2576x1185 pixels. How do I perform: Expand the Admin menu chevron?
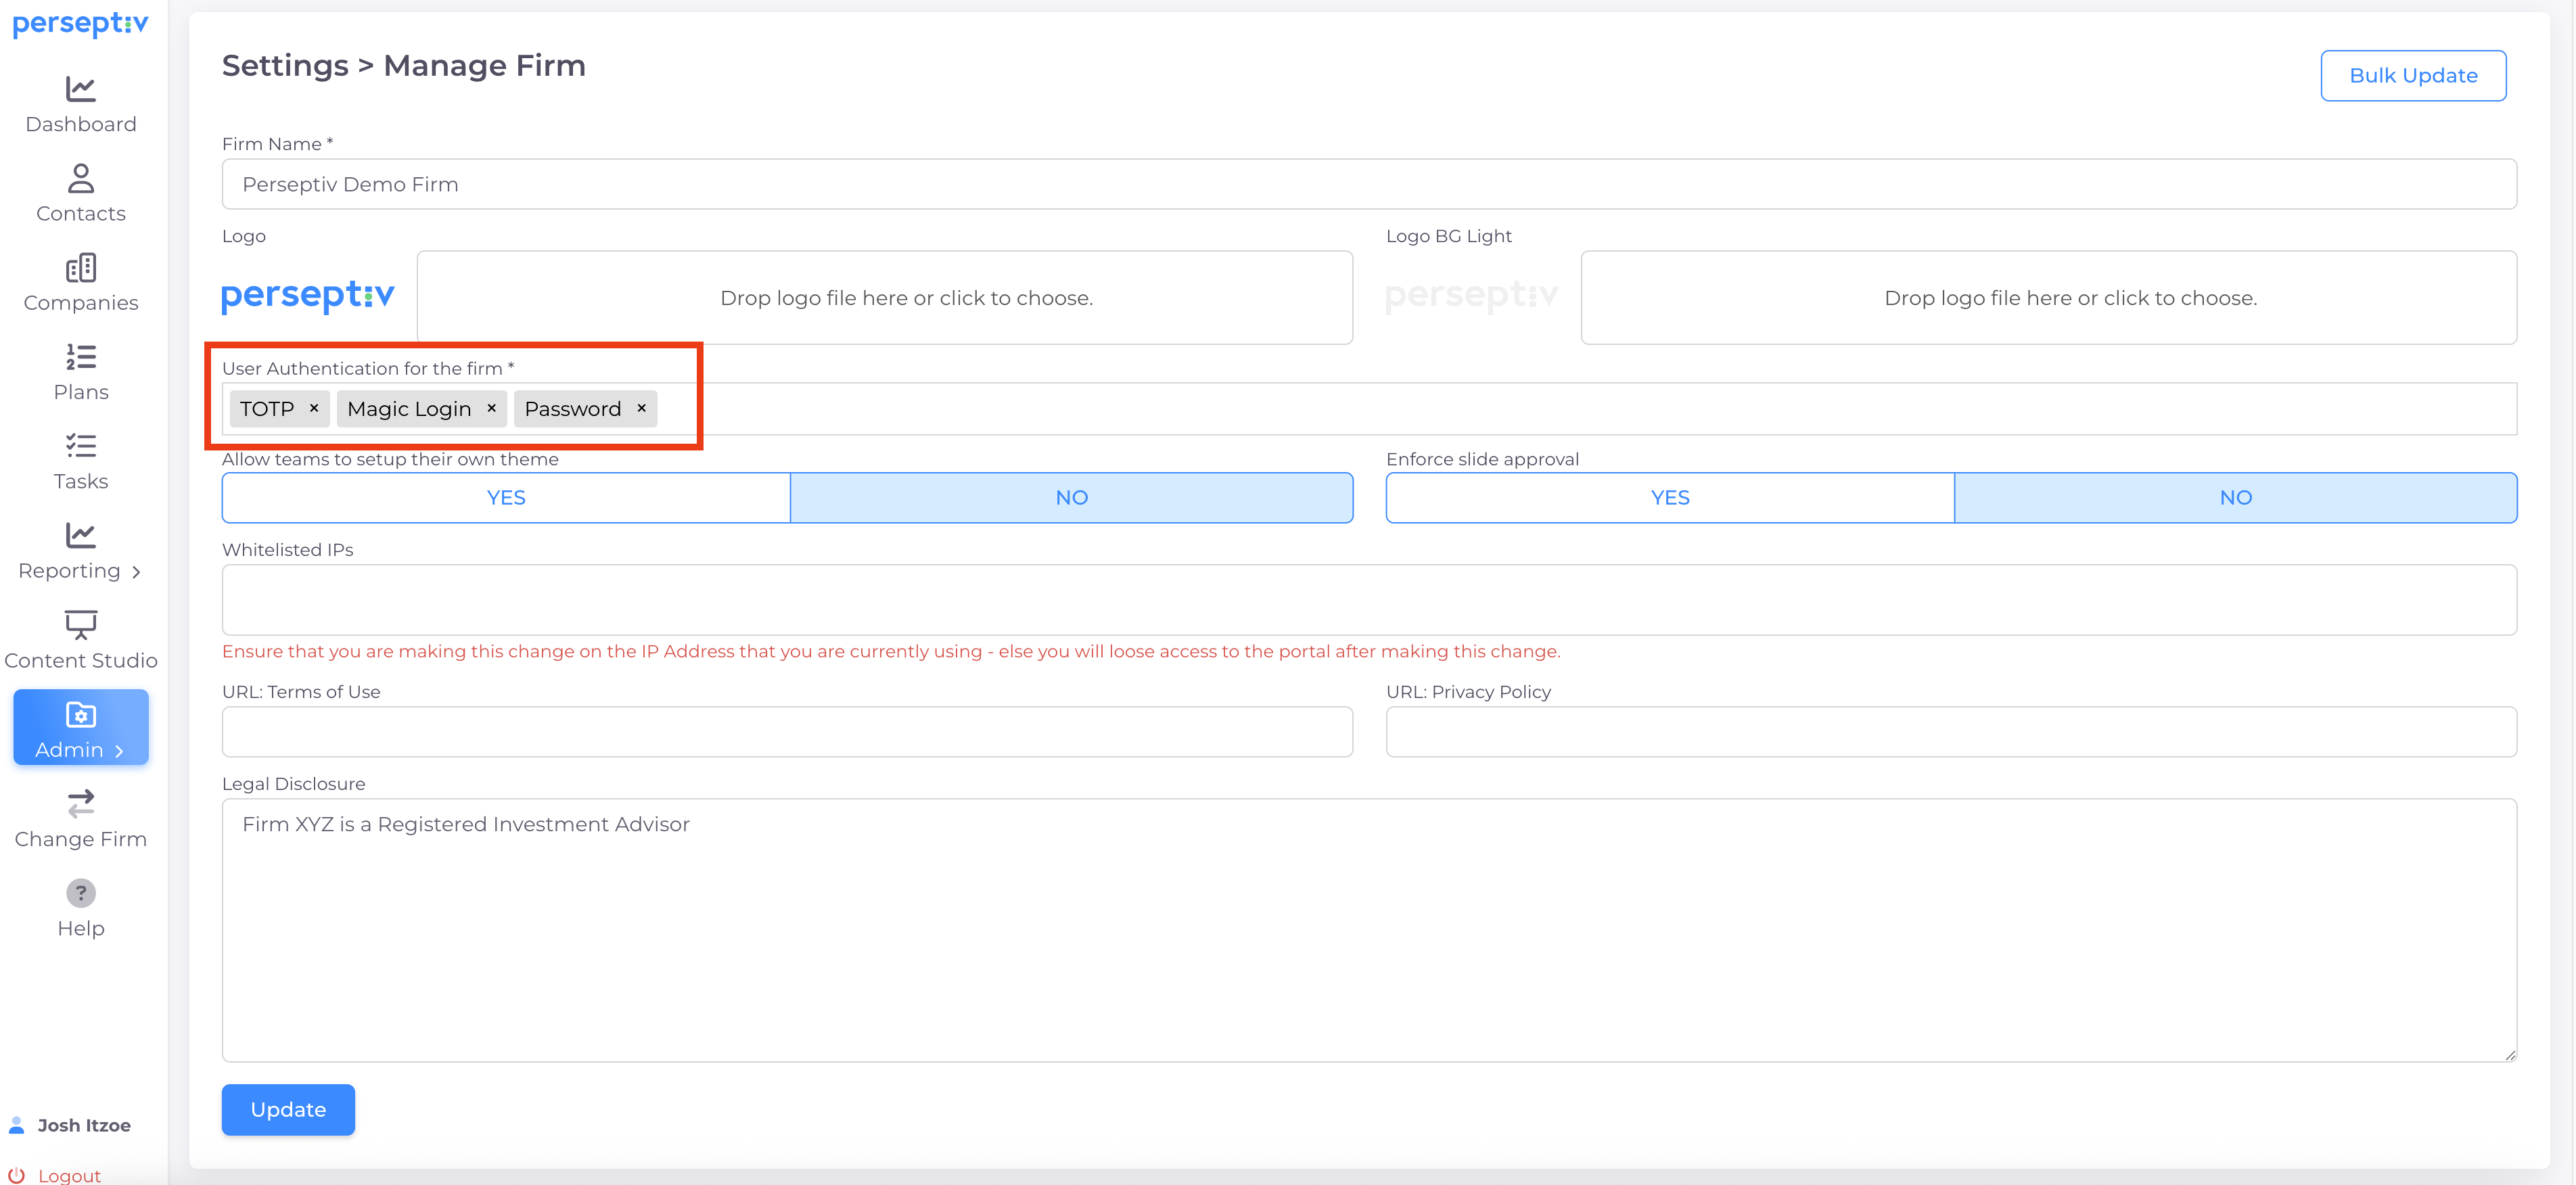point(119,751)
